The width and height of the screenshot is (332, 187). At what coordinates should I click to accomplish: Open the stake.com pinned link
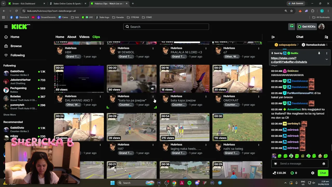[x=289, y=60]
